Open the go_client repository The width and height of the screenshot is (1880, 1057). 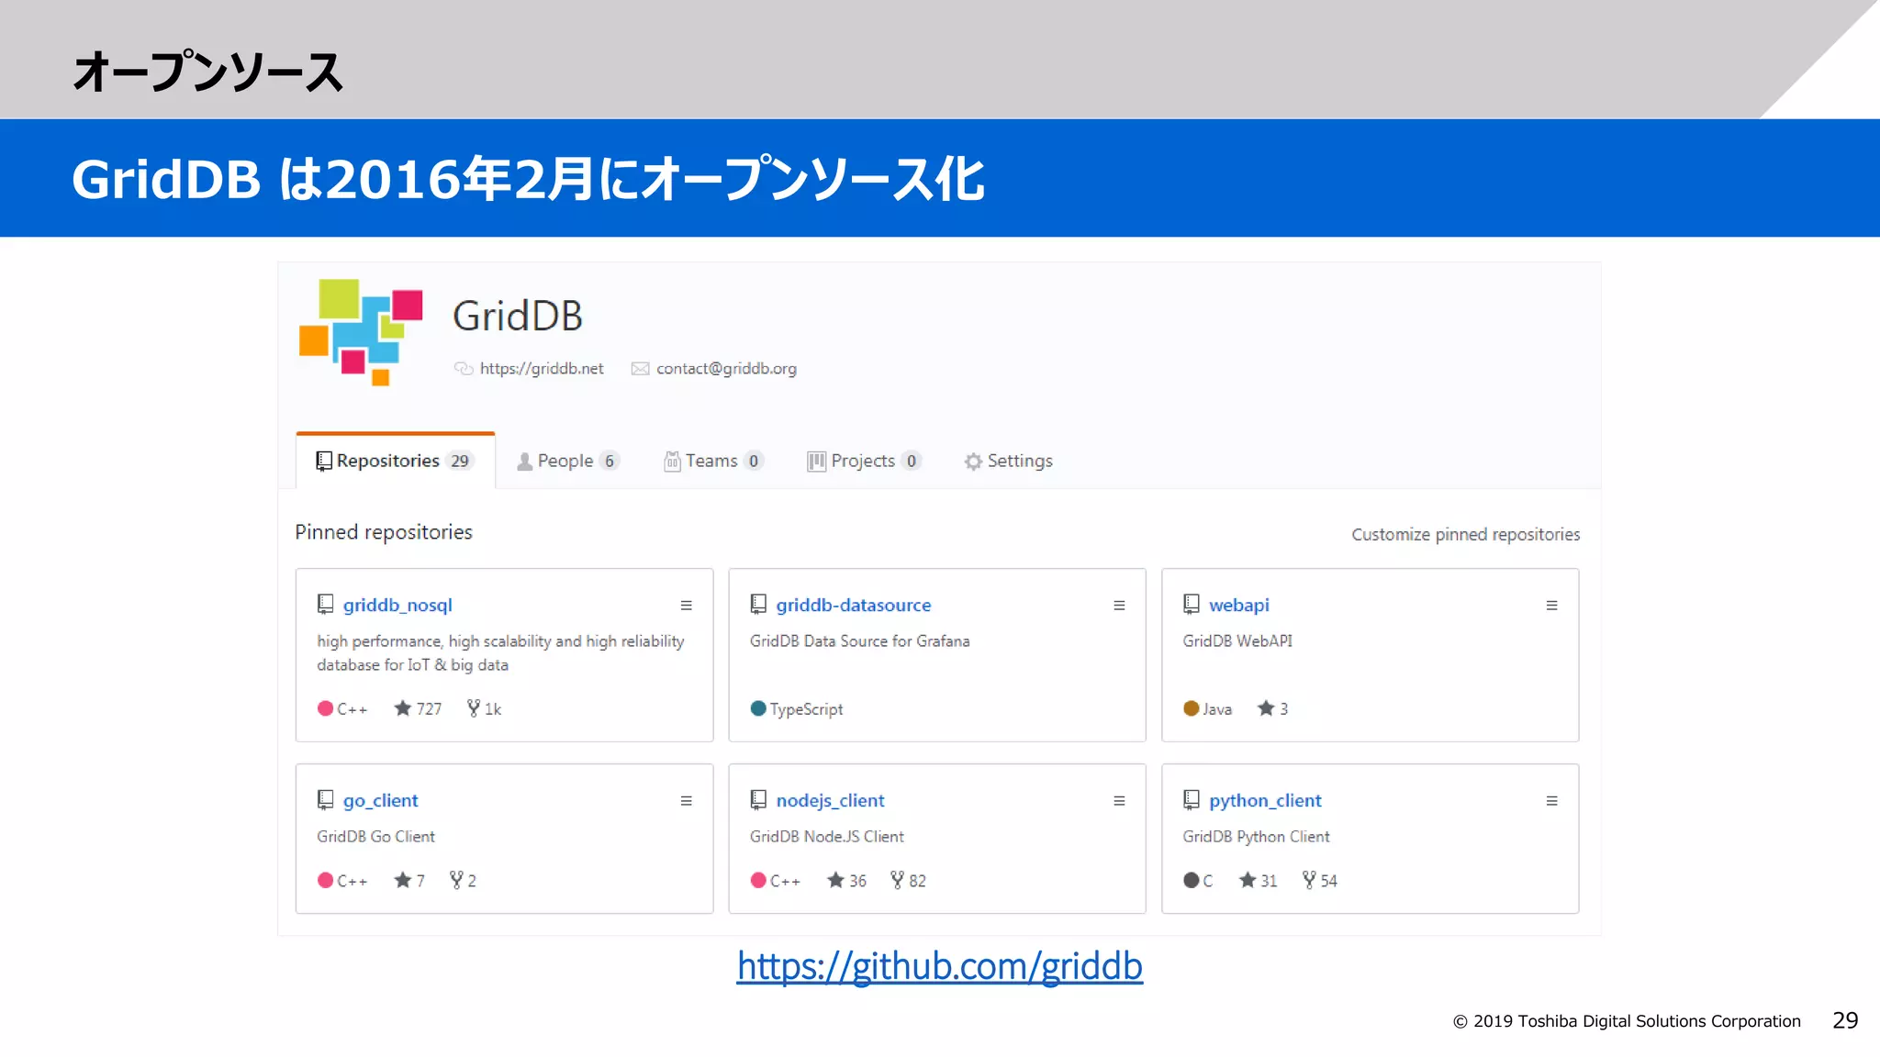380,800
